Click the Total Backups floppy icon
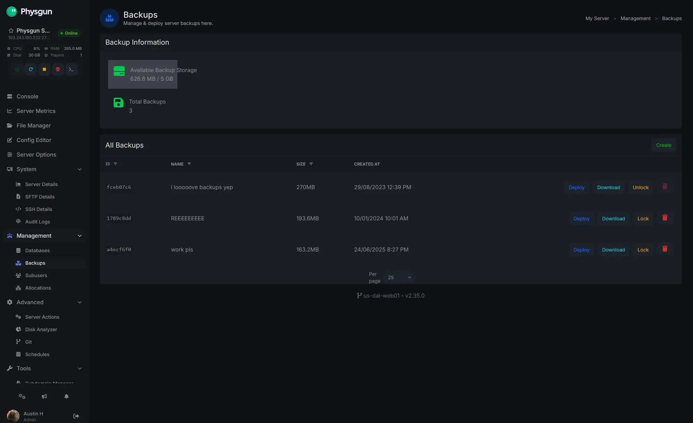Screen dimensions: 693x423 [119, 103]
